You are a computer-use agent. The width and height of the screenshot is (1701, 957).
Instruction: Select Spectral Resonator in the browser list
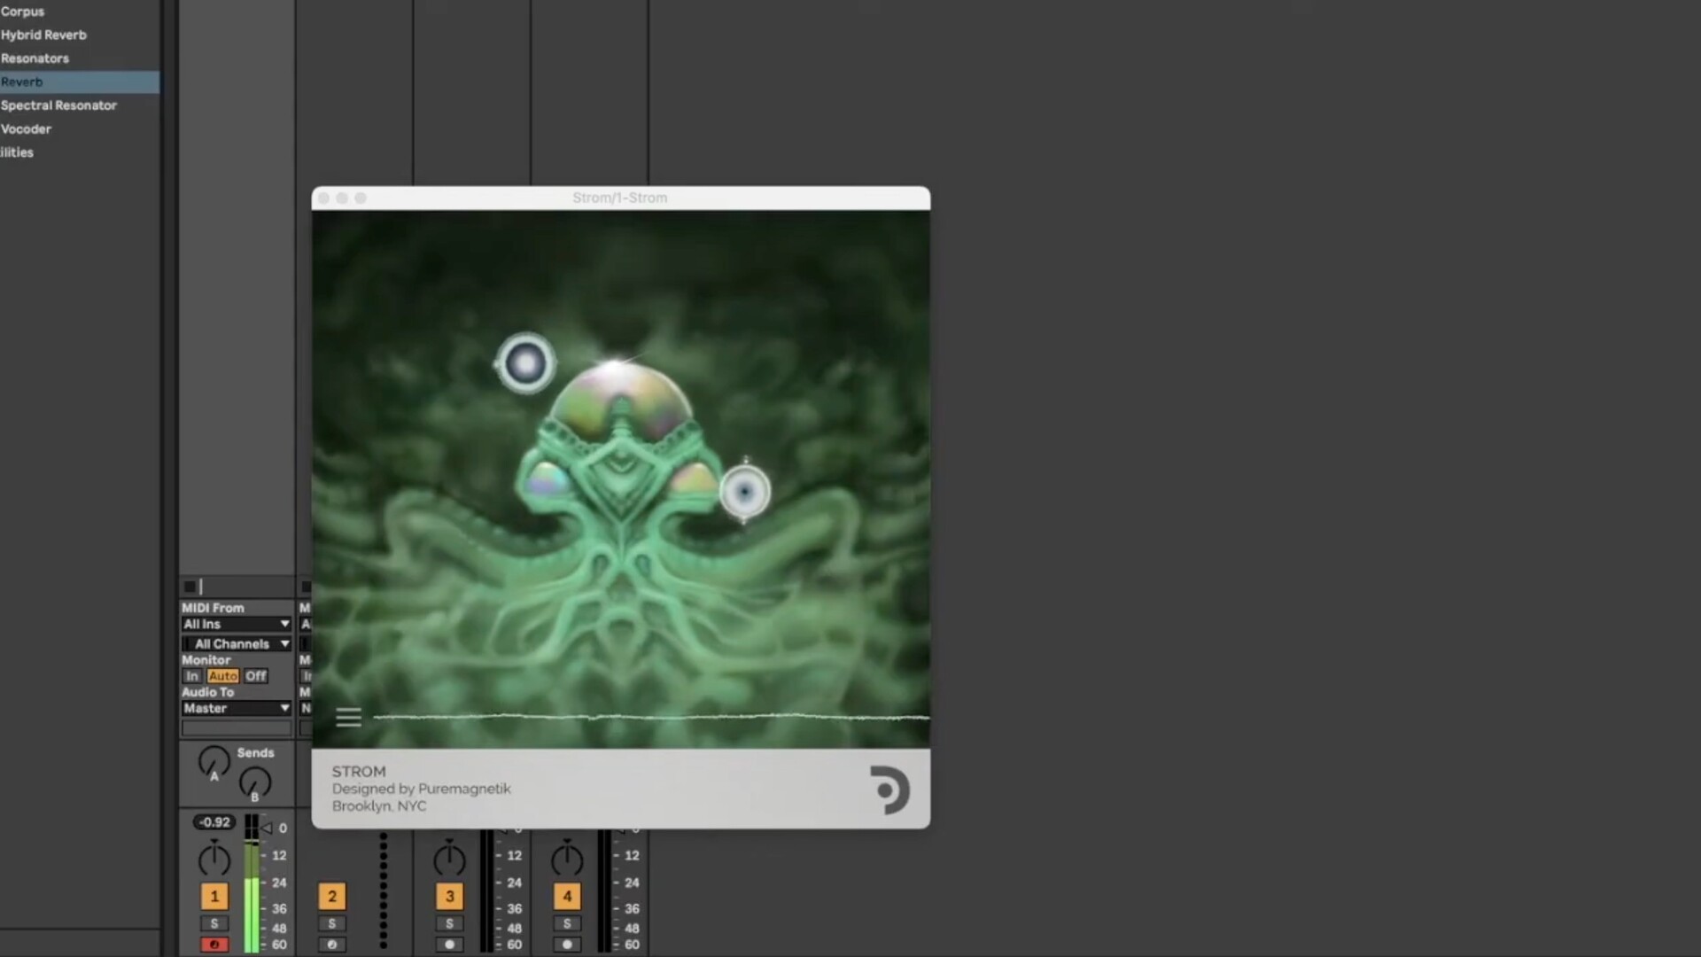[58, 105]
